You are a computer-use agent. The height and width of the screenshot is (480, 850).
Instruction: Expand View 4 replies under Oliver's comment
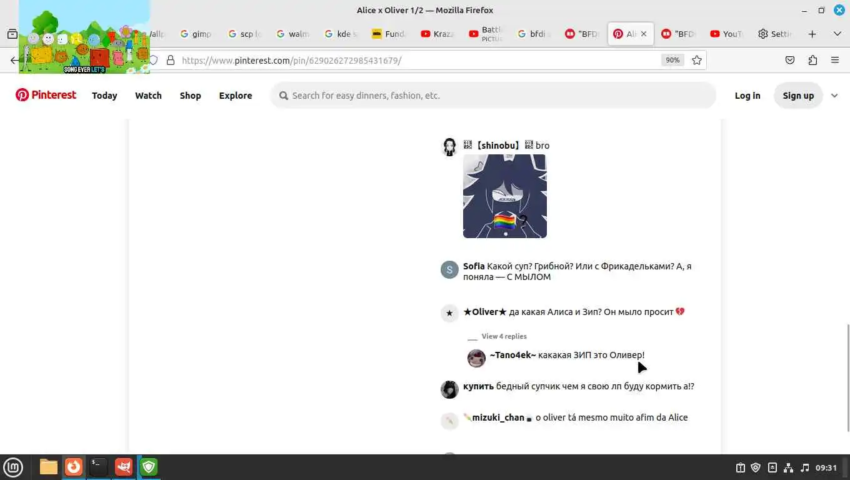point(504,336)
